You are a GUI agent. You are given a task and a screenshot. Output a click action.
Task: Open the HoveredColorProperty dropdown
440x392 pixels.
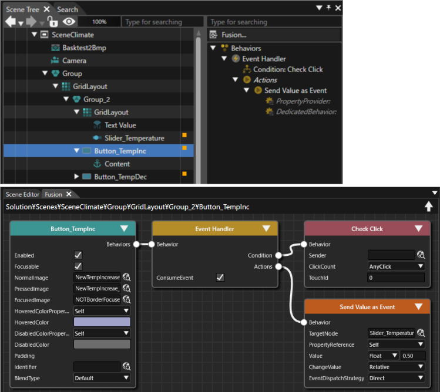click(x=102, y=310)
